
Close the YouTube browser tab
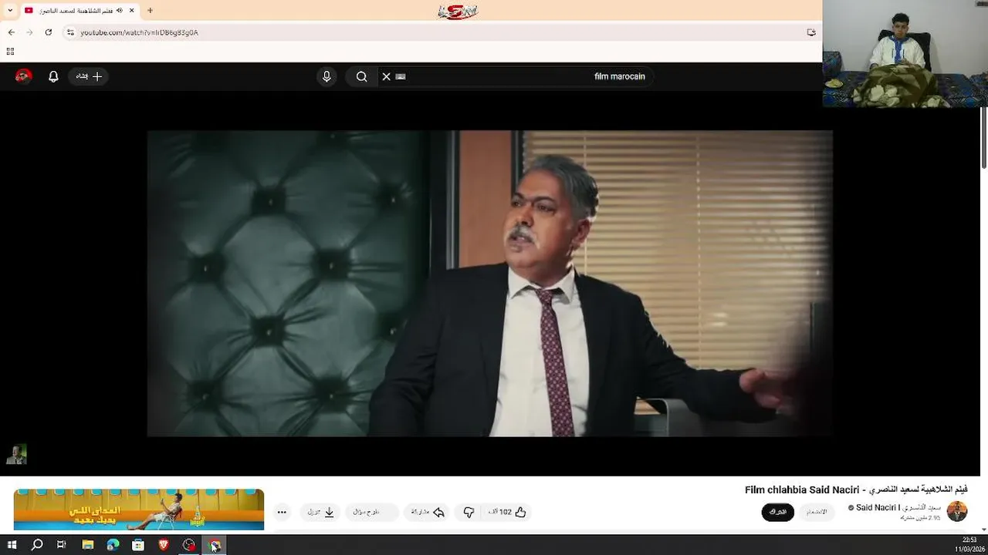click(x=132, y=10)
